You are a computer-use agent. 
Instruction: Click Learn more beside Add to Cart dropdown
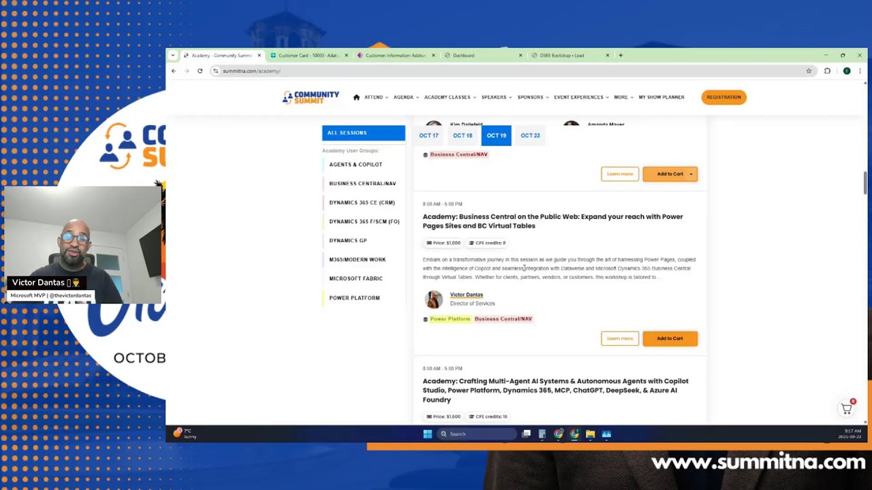[x=620, y=174]
